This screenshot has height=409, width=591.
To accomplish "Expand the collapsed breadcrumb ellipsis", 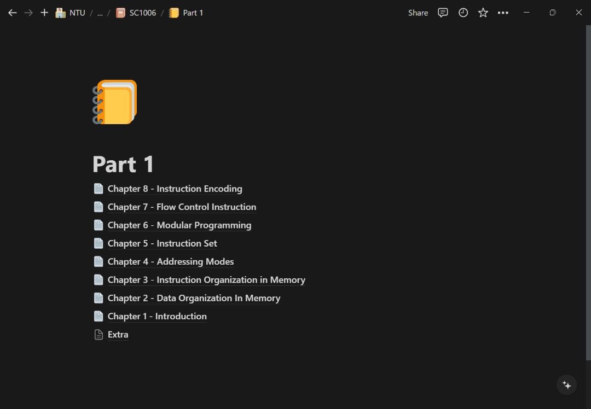I will pos(100,13).
